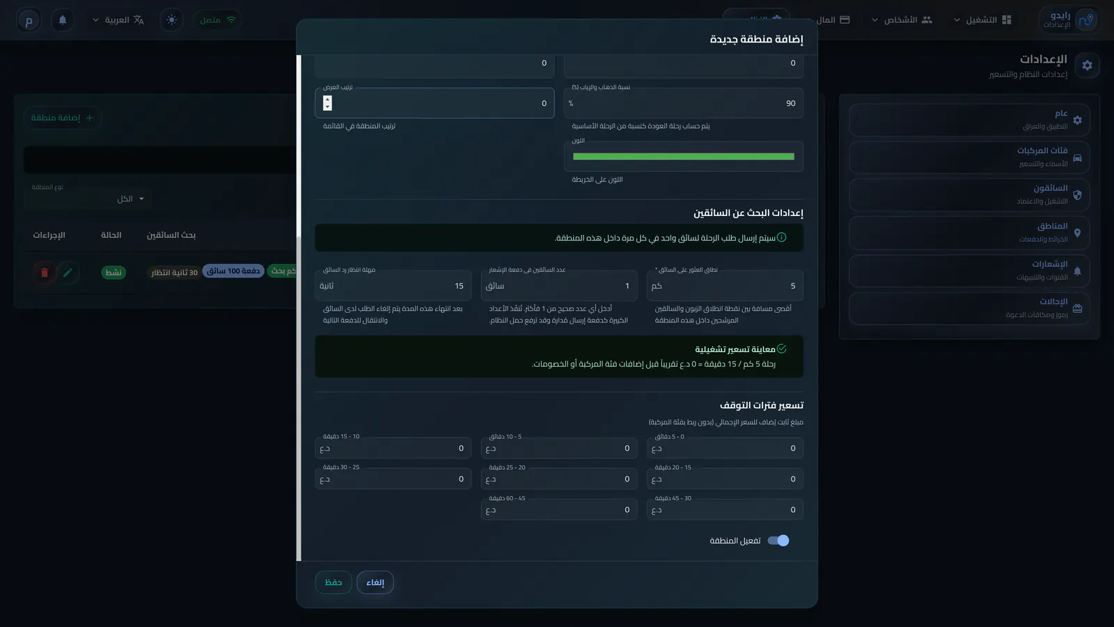The height and width of the screenshot is (627, 1114).
Task: Click the بحث السائقين column header
Action: [171, 235]
